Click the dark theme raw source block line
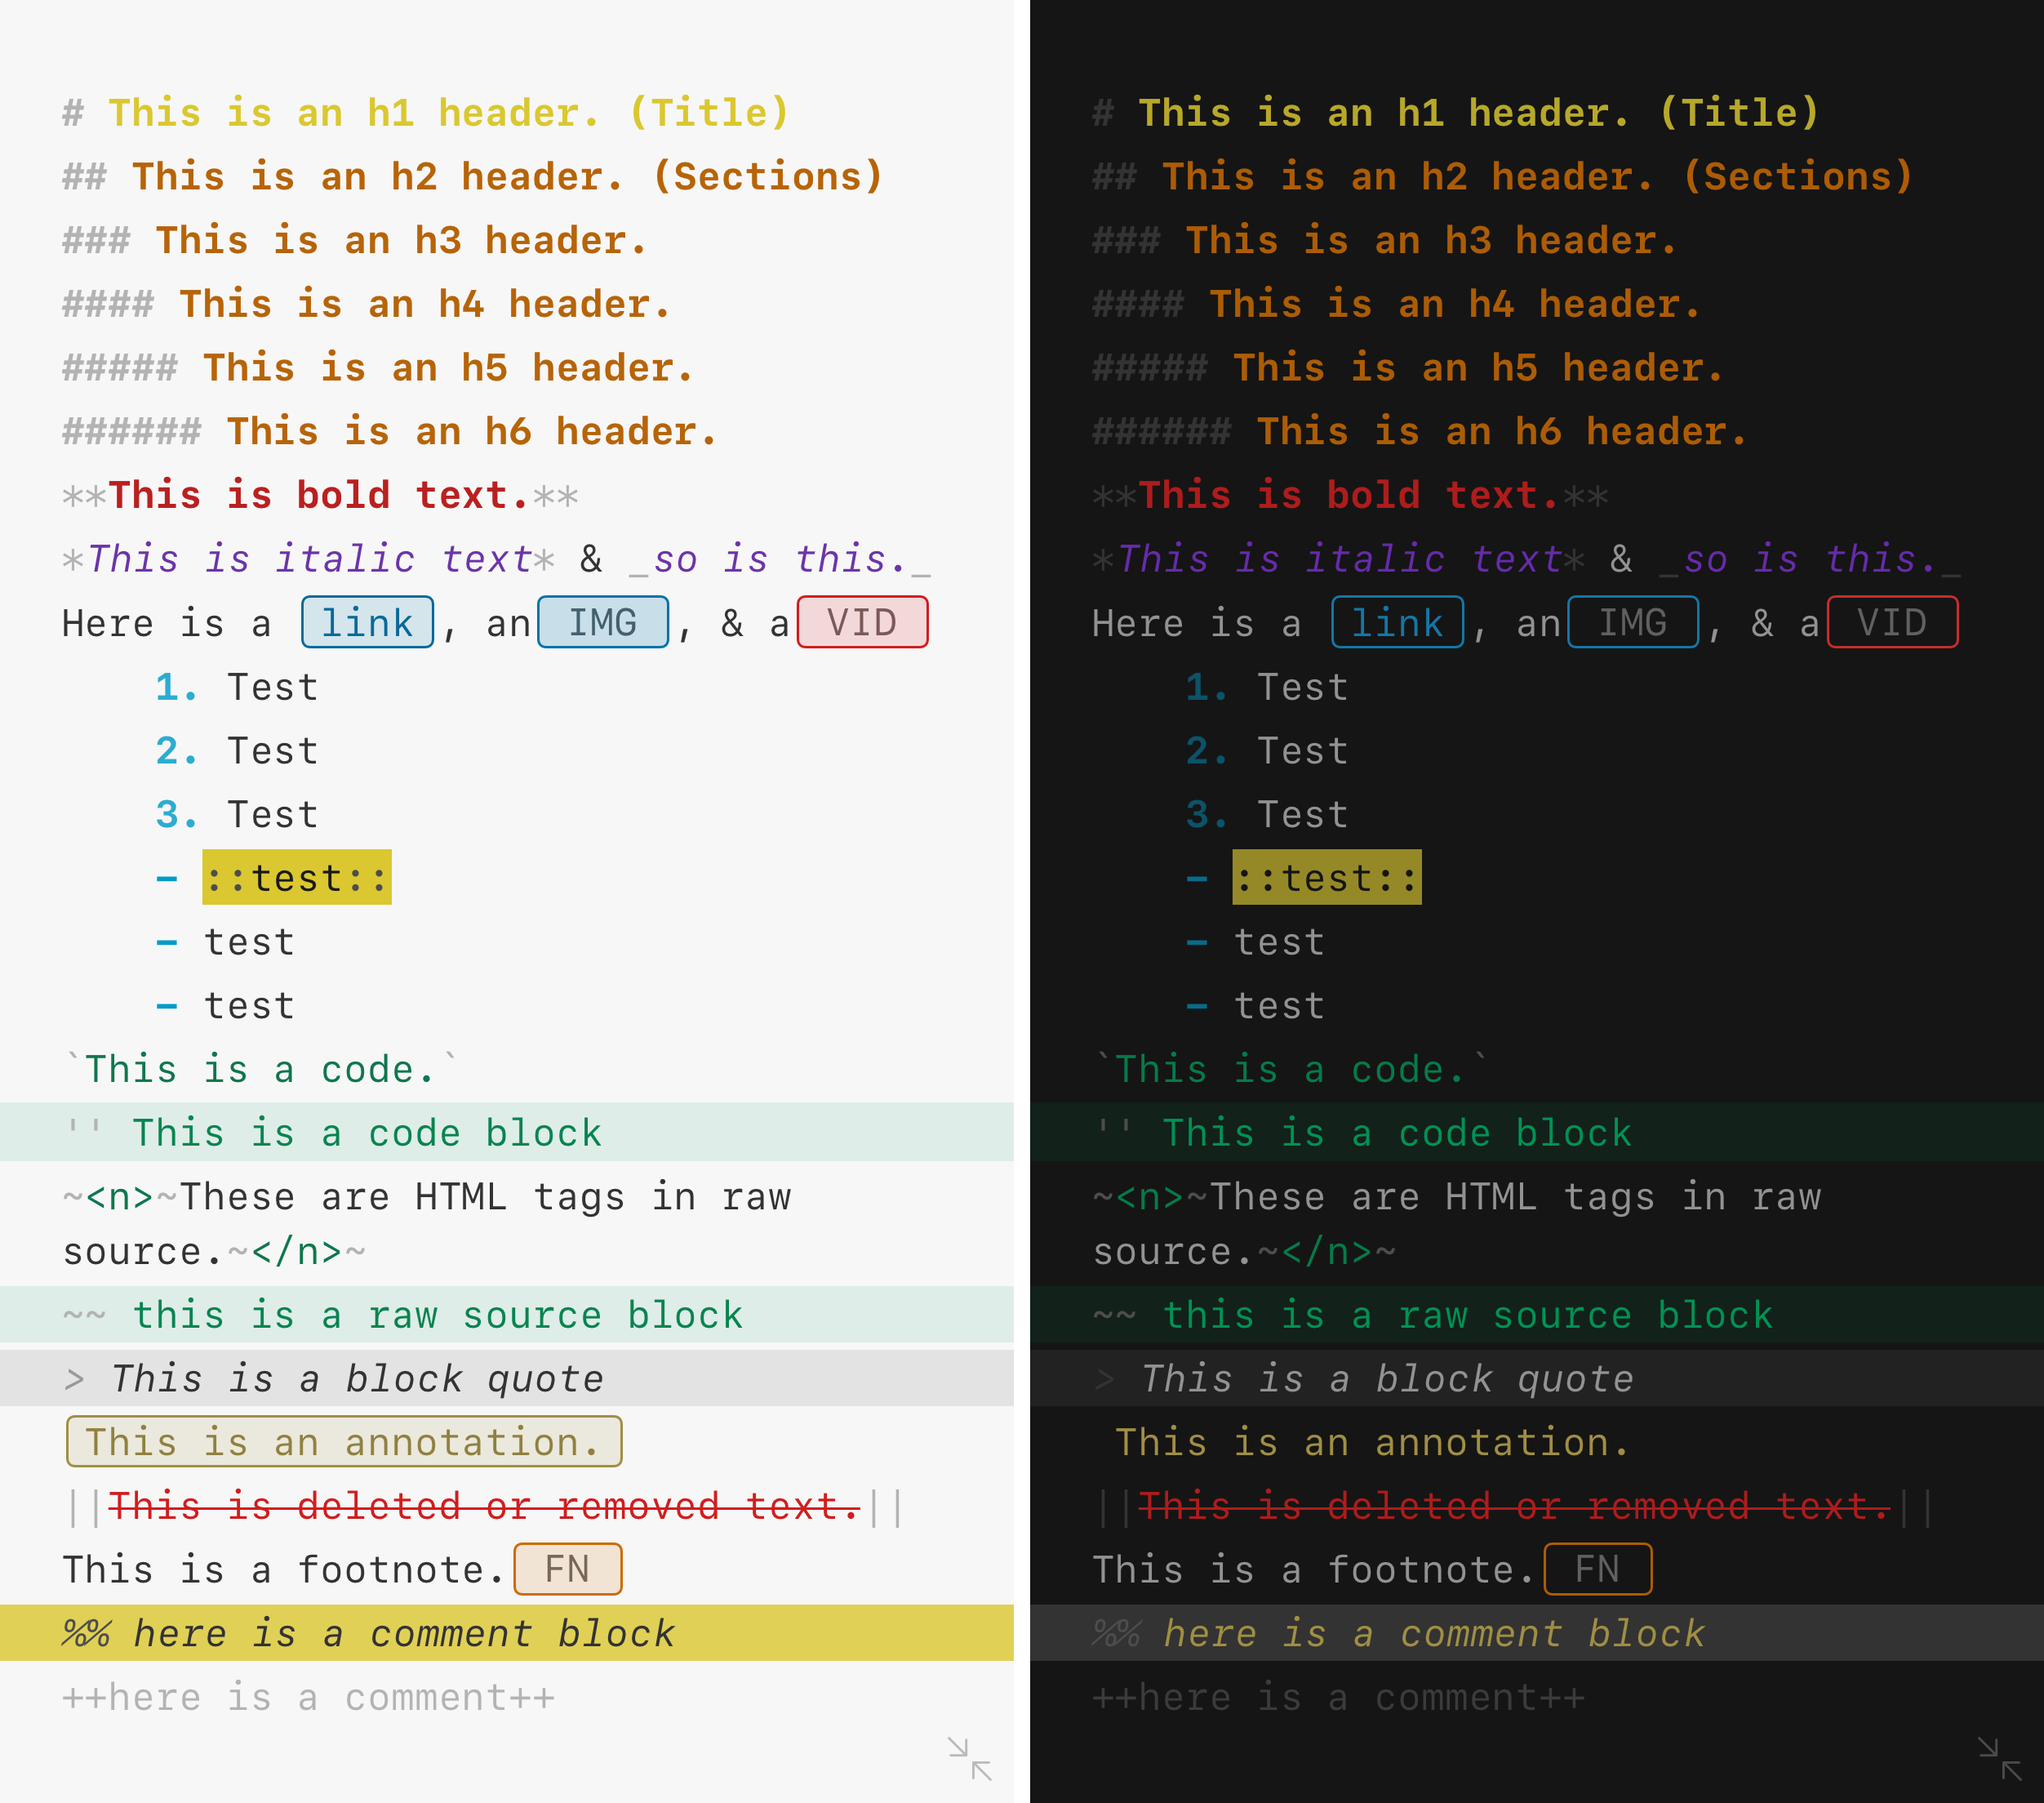The image size is (2044, 1803). 1537,1314
